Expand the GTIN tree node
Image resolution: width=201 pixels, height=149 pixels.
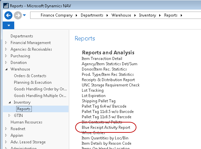click(9, 116)
